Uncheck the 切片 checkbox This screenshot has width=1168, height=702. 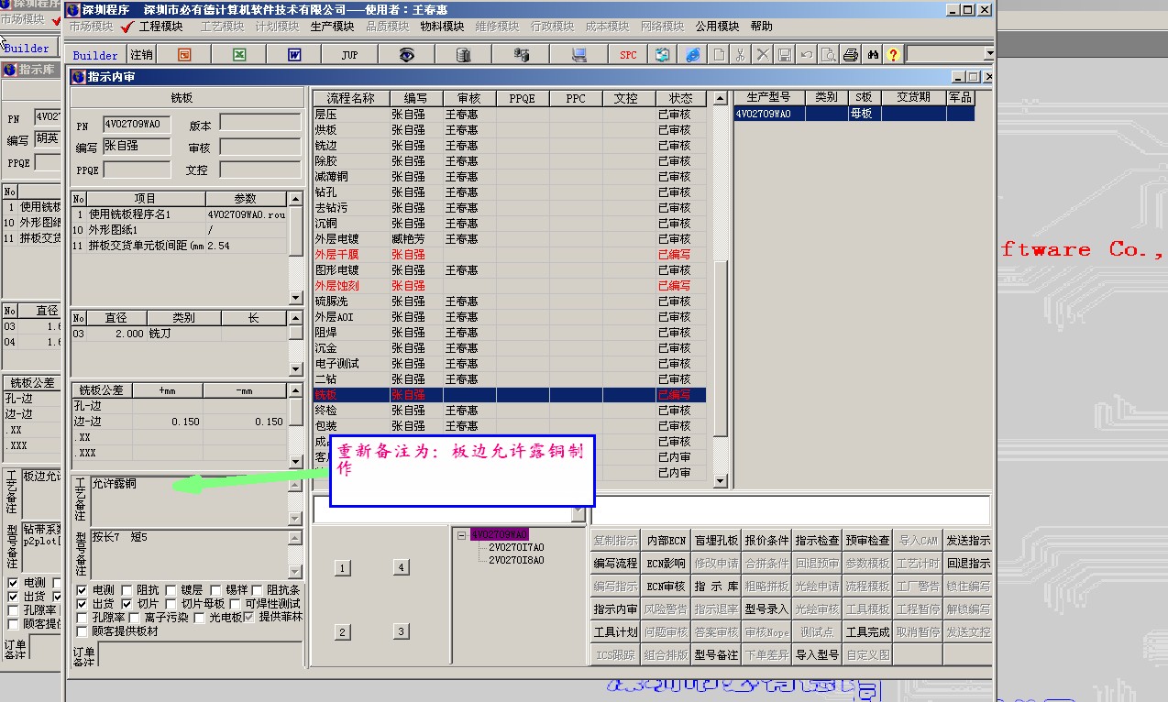coord(127,605)
